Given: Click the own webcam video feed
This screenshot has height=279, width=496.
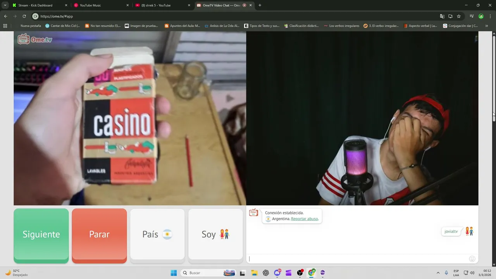Looking at the screenshot, I should point(362,118).
